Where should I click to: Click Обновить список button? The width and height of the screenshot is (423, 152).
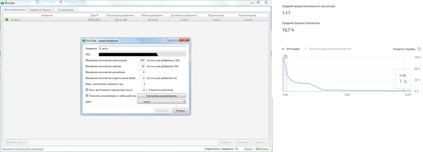tap(15, 142)
